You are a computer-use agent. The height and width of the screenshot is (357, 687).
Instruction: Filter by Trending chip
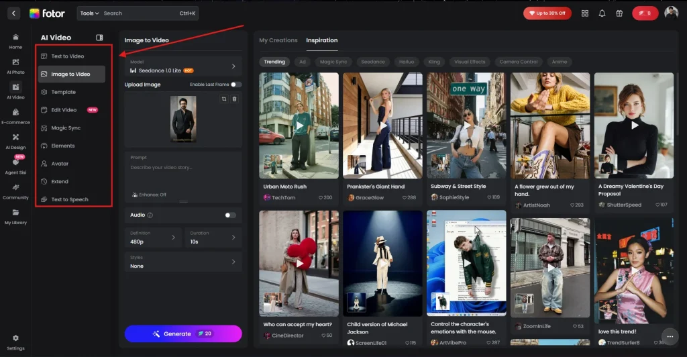(x=274, y=62)
